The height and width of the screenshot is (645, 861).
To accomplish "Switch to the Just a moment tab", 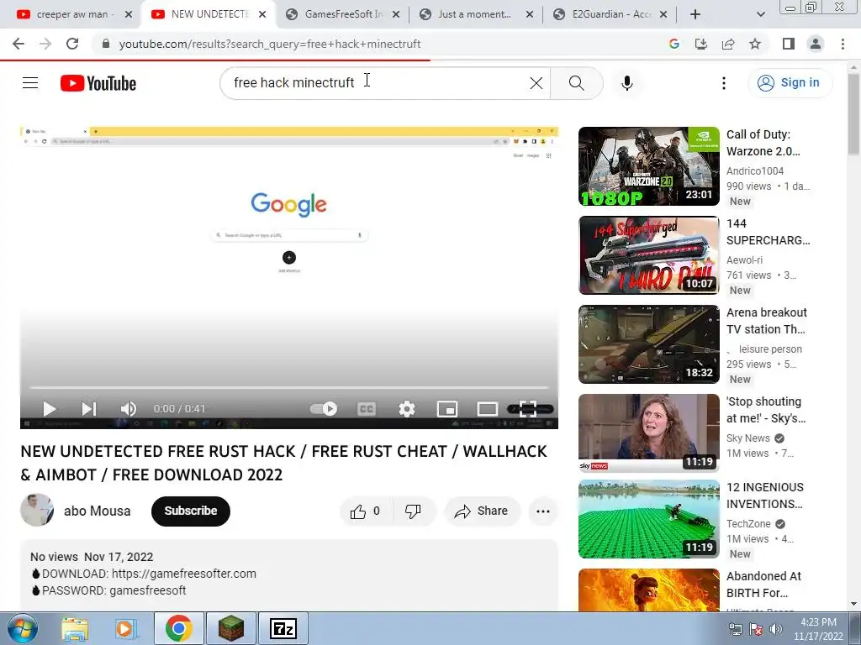I will (x=474, y=14).
